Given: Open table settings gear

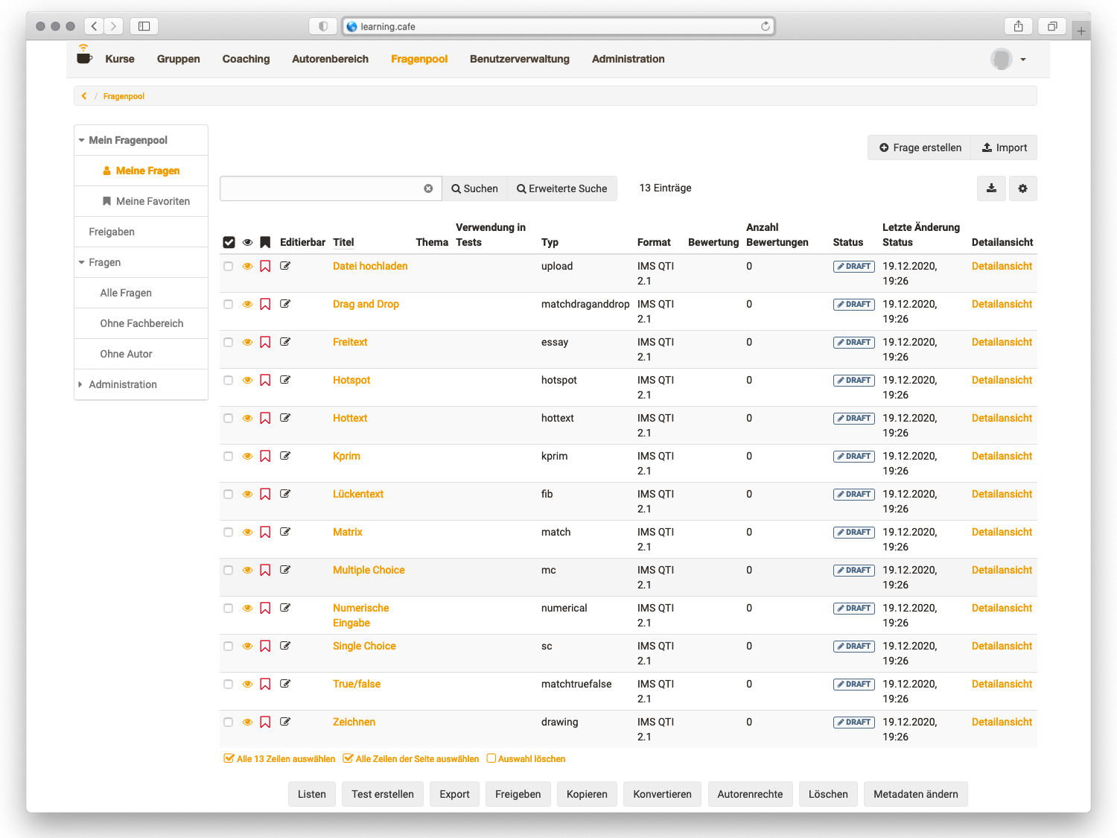Looking at the screenshot, I should coord(1022,188).
